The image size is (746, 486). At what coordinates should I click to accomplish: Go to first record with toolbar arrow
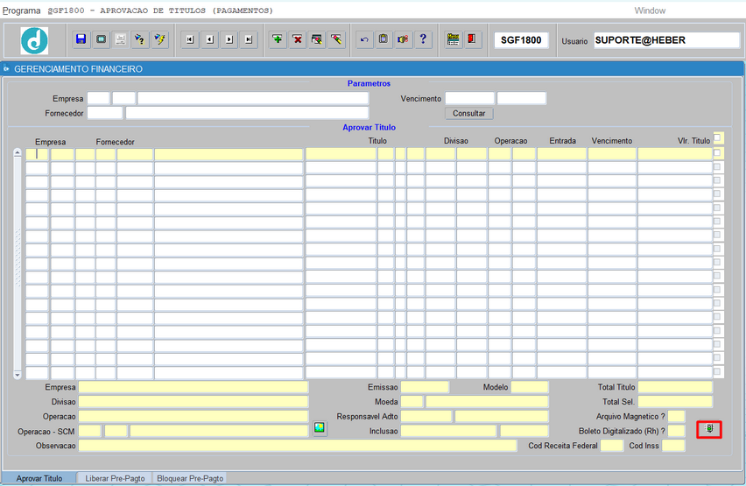coord(190,40)
